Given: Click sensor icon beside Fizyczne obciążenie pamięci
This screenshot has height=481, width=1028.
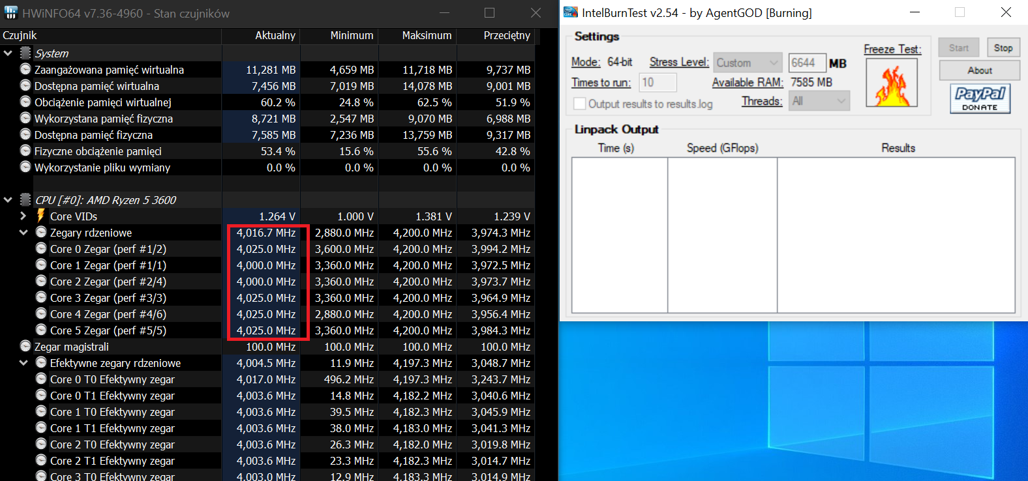Looking at the screenshot, I should click(25, 151).
